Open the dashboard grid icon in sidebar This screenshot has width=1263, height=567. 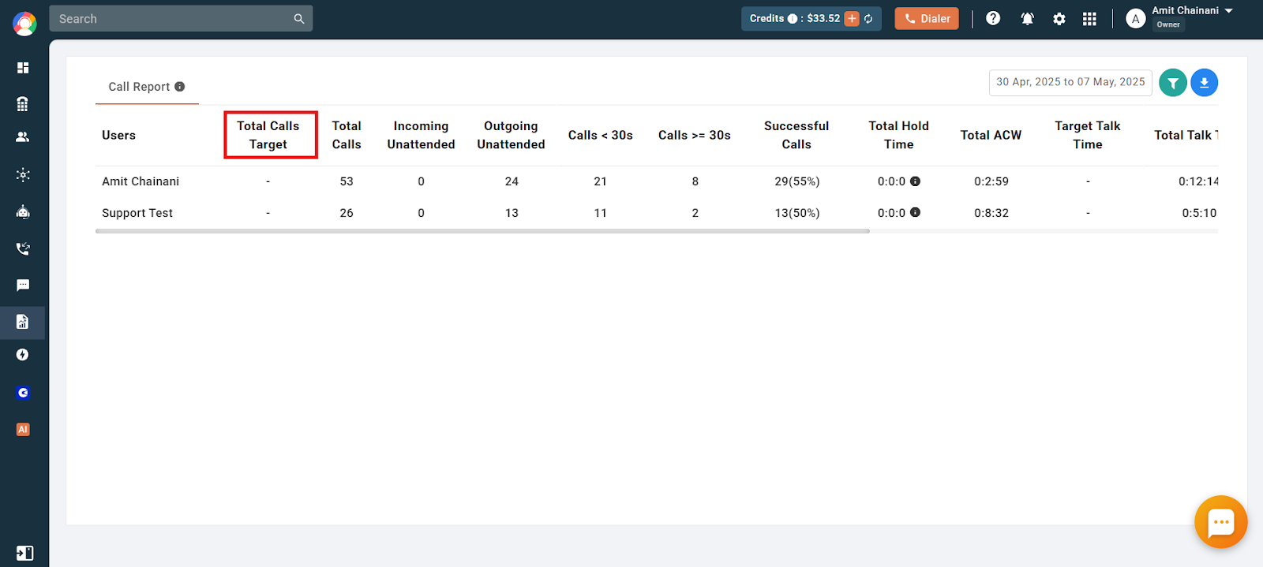click(x=23, y=68)
